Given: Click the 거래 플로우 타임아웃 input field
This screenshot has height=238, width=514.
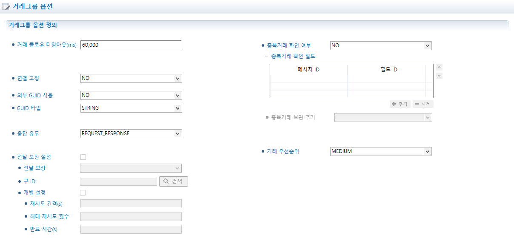Looking at the screenshot, I should (131, 45).
